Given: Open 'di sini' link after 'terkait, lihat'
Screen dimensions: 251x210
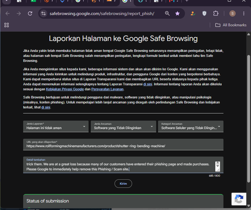Looking at the screenshot, I should pos(46,107).
